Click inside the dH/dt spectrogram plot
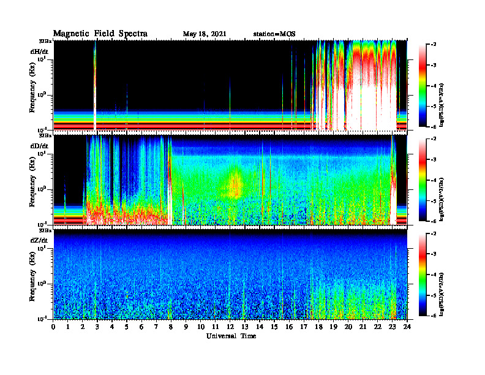Screen dimensions: 485x375 [230, 85]
